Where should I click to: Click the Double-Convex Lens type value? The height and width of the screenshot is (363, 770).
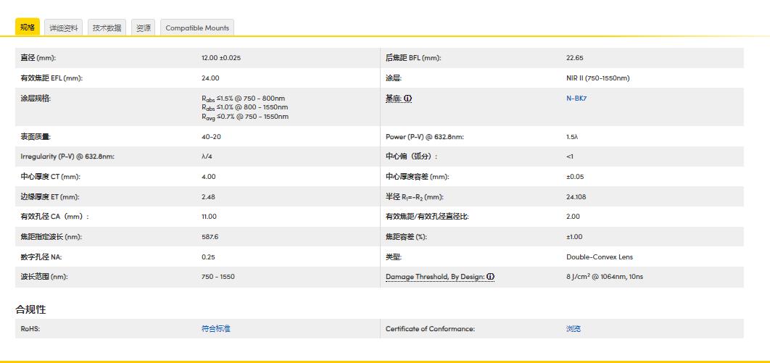coord(599,257)
